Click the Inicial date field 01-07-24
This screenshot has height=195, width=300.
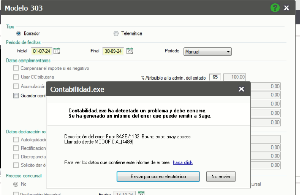(42, 51)
